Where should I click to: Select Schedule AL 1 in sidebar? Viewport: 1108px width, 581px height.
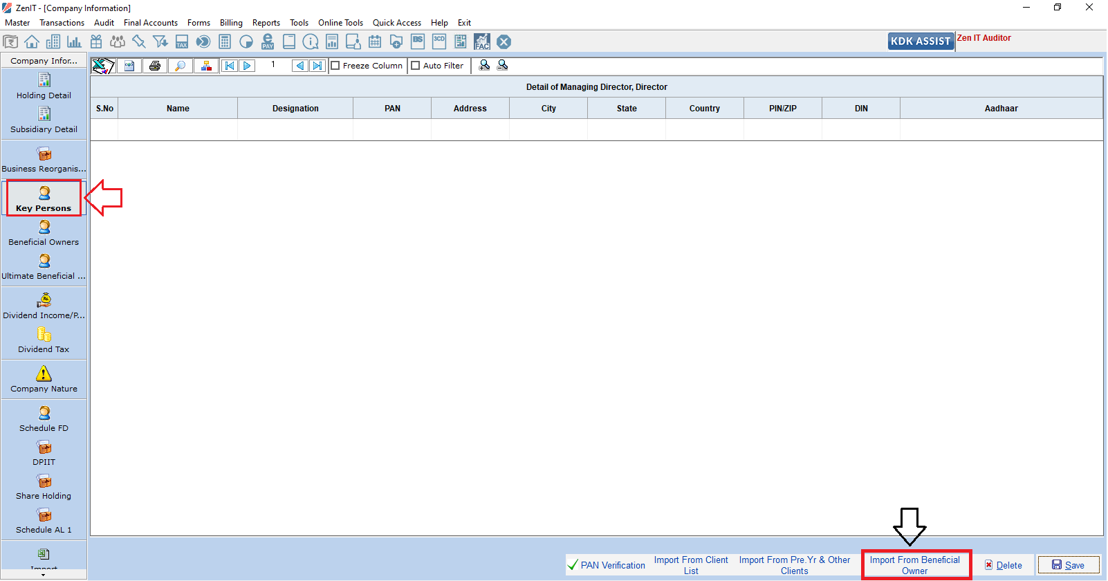click(44, 521)
